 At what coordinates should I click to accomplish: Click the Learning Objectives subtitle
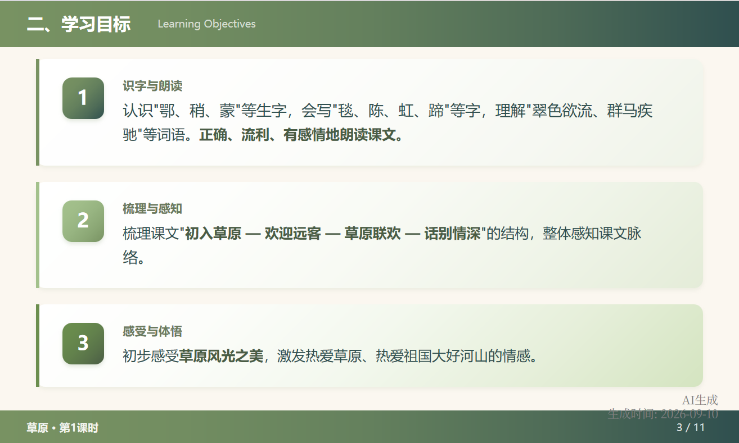(x=206, y=24)
